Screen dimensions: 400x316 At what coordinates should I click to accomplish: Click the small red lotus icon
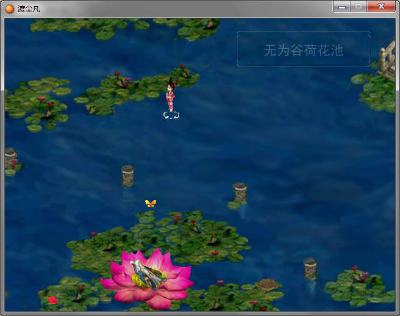click(53, 300)
